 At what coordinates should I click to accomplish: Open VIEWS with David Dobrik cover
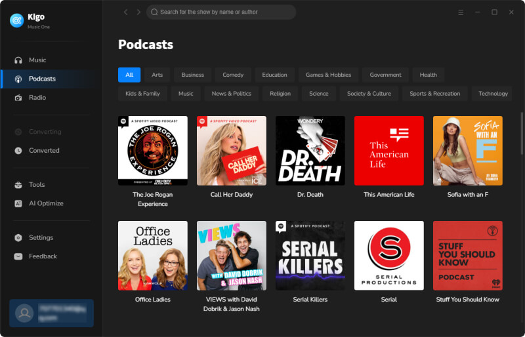[x=232, y=256]
